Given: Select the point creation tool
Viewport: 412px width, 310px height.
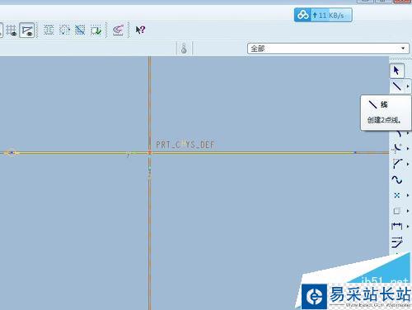Looking at the screenshot, I should coord(397,195).
